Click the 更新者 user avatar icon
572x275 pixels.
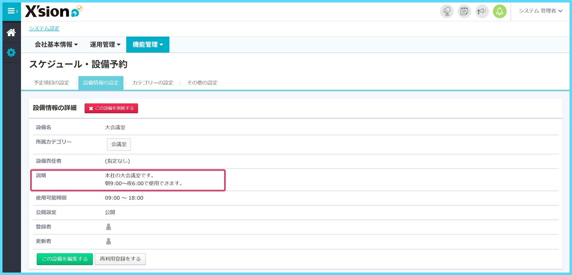109,241
